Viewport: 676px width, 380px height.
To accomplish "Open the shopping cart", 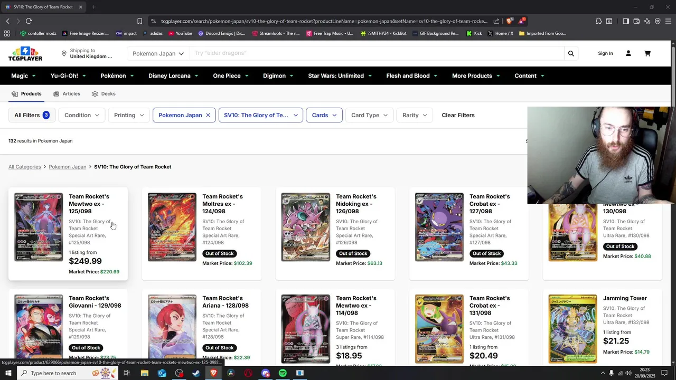I will click(647, 53).
